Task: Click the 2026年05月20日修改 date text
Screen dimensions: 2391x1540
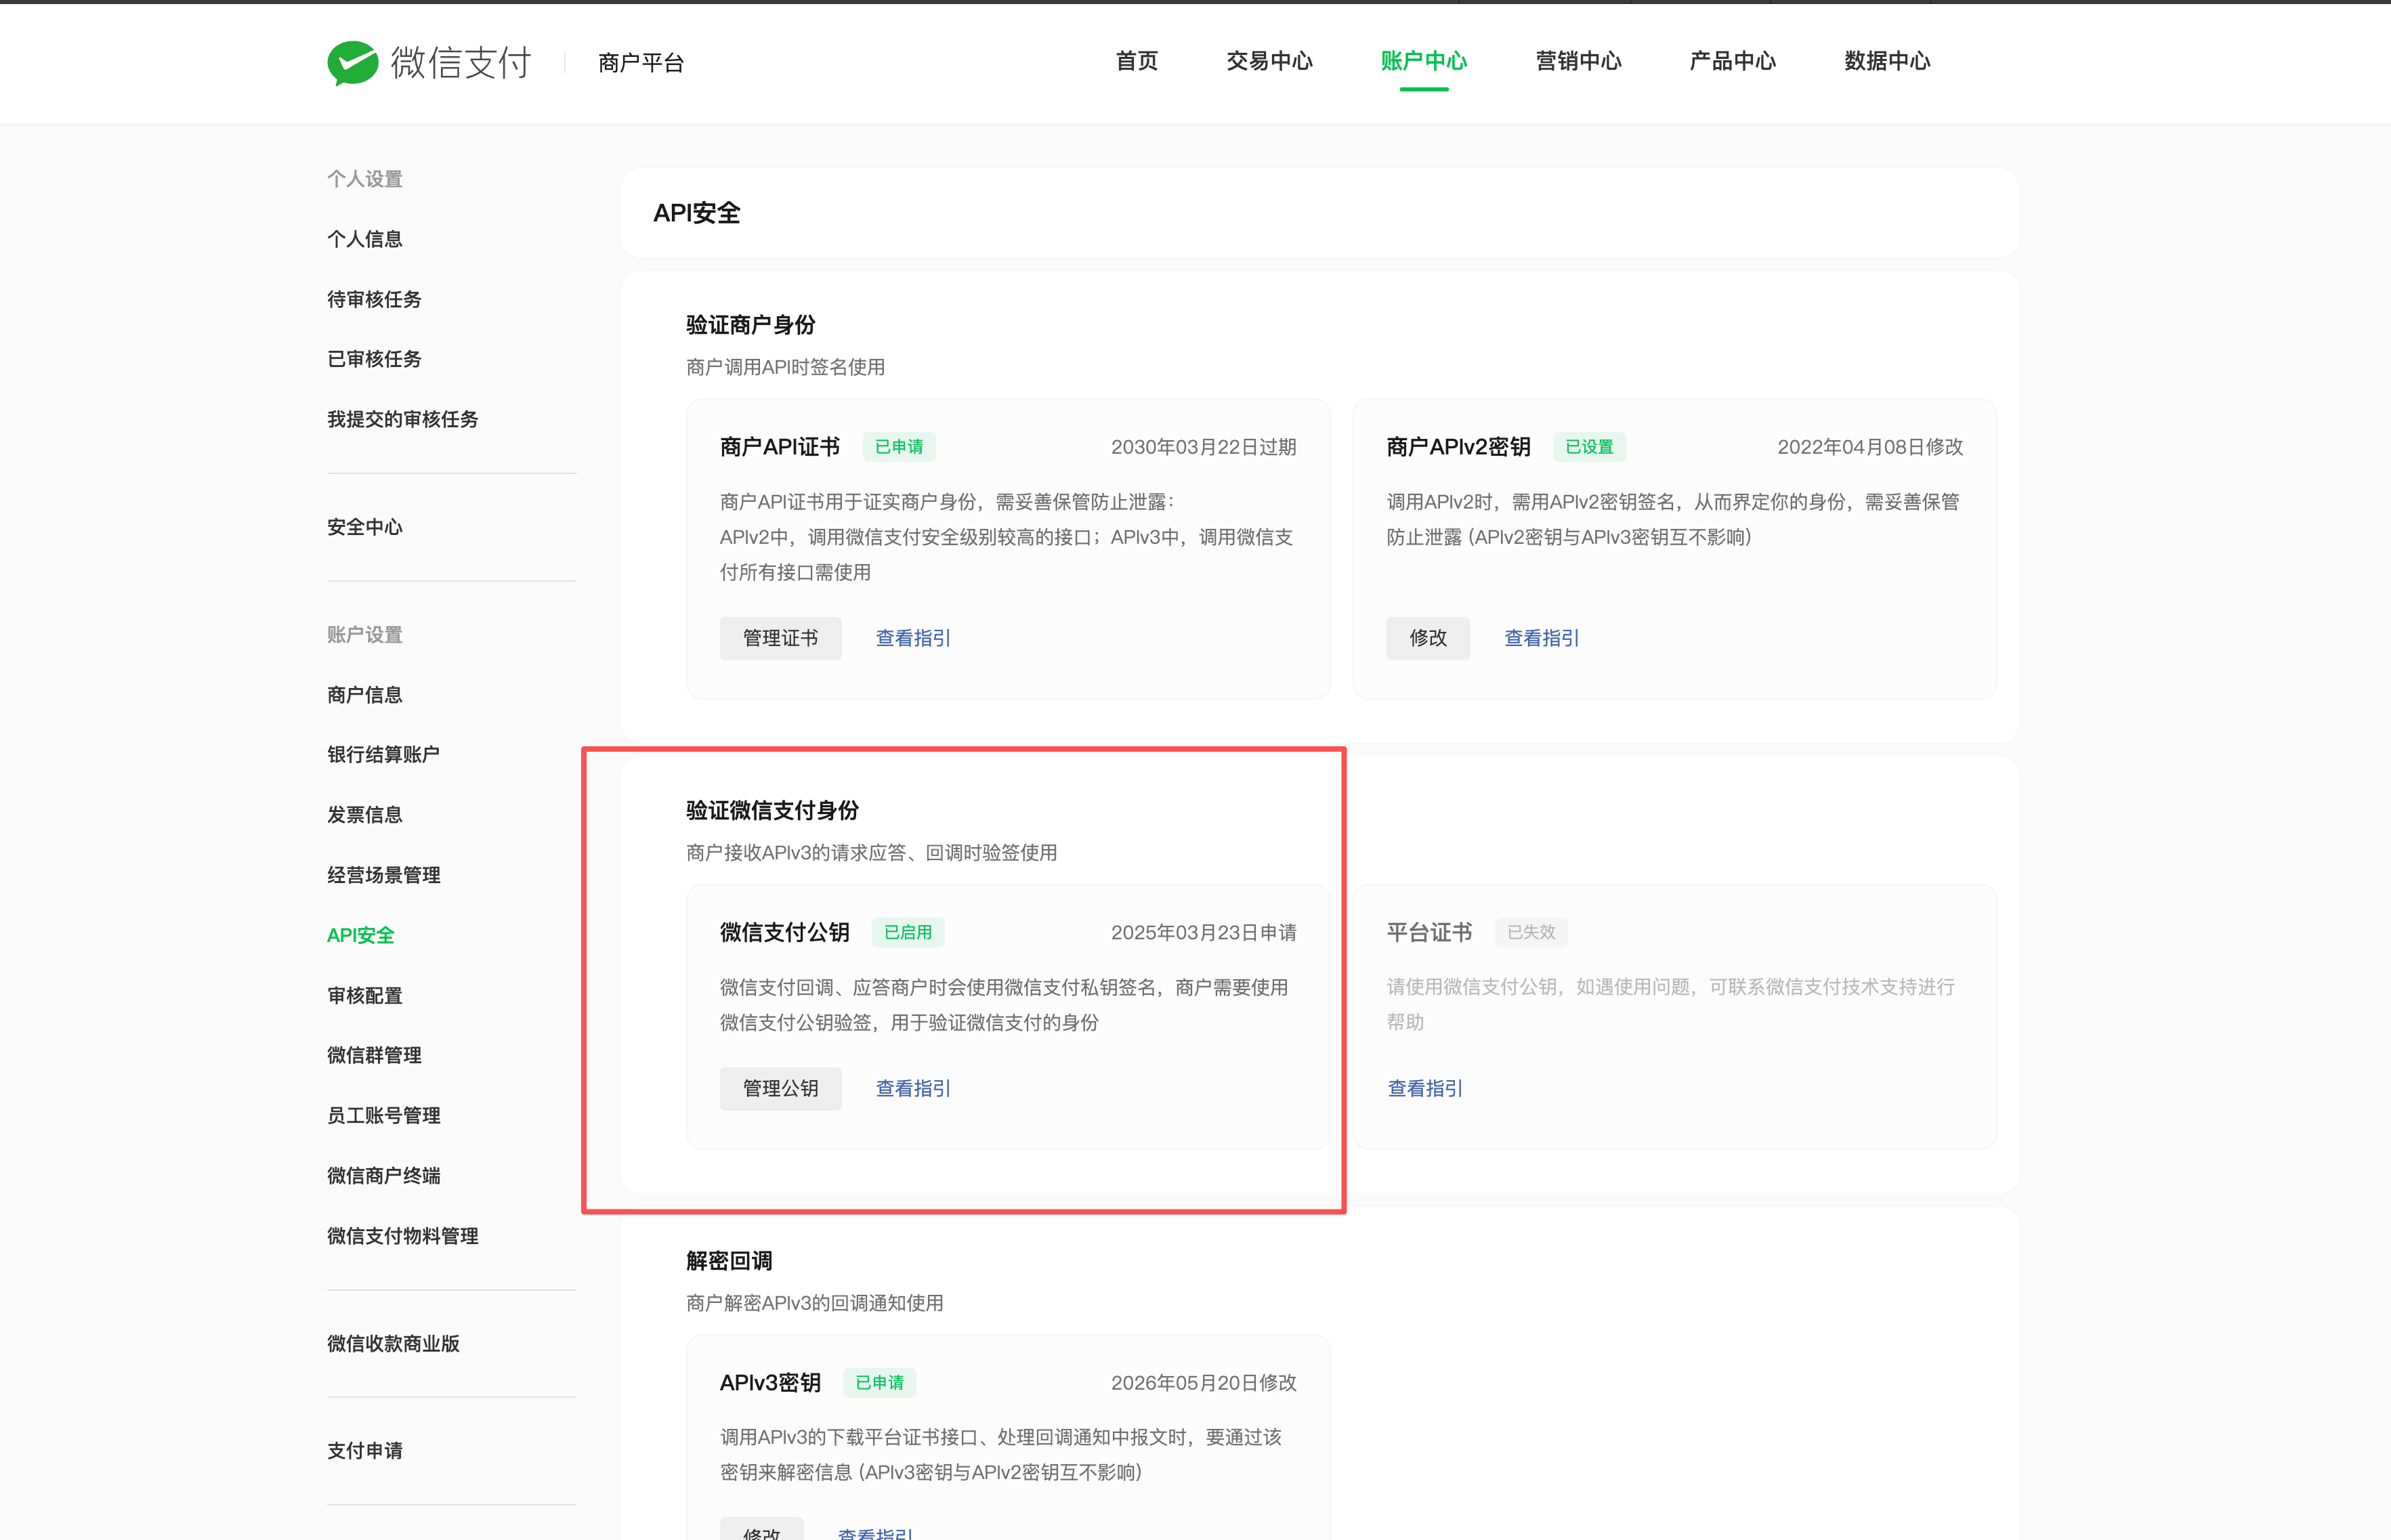Action: (x=1203, y=1382)
